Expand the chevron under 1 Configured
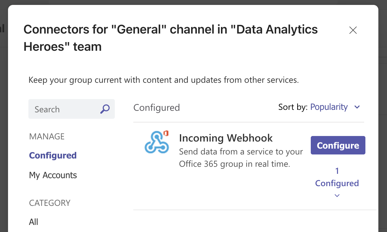The width and height of the screenshot is (387, 232). (337, 195)
